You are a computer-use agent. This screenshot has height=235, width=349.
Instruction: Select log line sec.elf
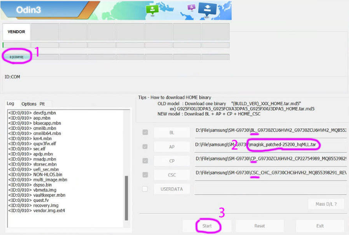tap(27, 149)
